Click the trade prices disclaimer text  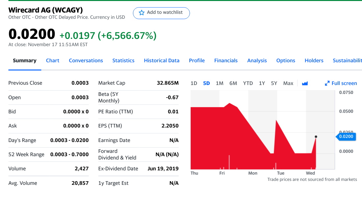coord(312,180)
